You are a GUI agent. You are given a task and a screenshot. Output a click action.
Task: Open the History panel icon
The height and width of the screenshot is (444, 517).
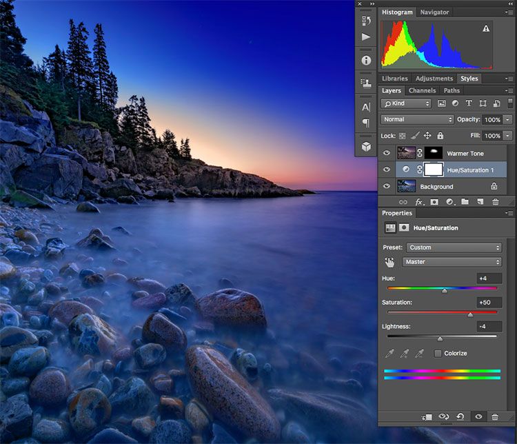pyautogui.click(x=366, y=21)
